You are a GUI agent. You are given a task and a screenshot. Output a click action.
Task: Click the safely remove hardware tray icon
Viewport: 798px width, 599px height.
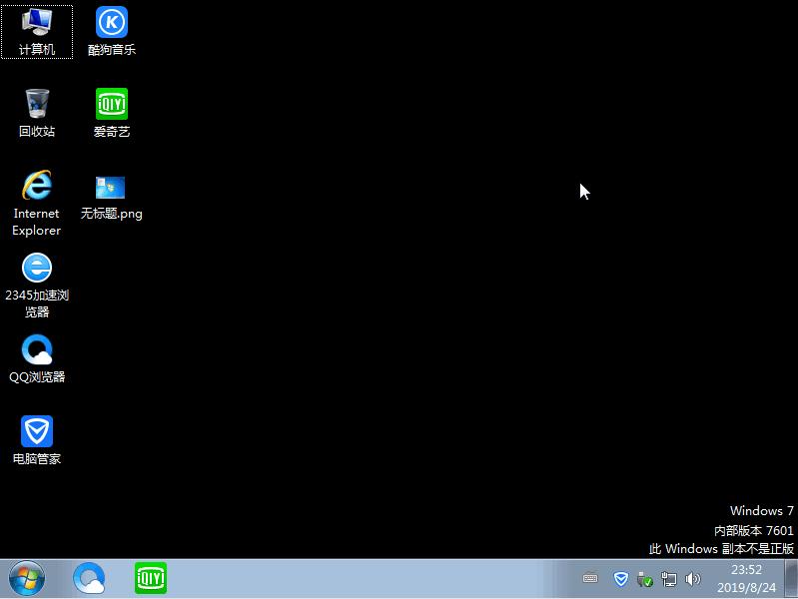(645, 579)
